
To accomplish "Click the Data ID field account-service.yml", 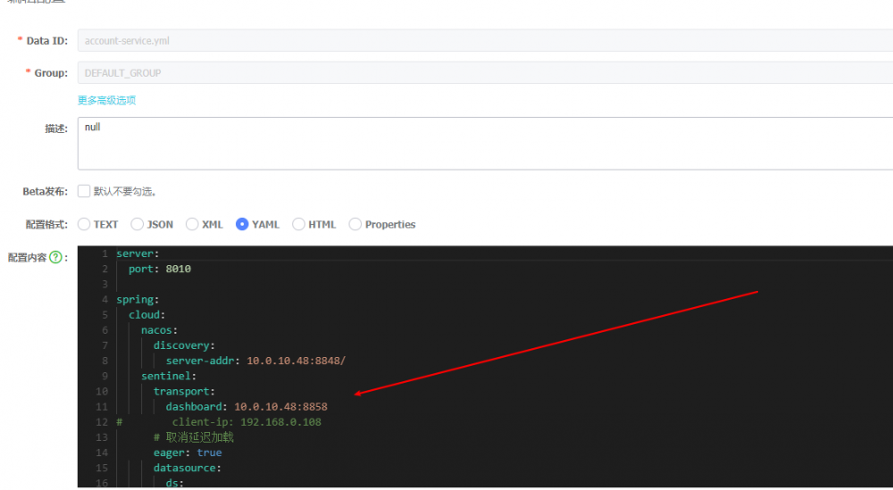I will (x=485, y=41).
